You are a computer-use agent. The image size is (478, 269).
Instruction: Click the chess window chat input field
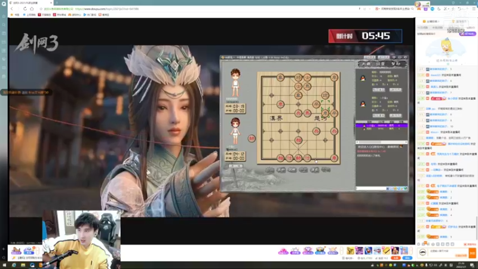tap(370, 188)
